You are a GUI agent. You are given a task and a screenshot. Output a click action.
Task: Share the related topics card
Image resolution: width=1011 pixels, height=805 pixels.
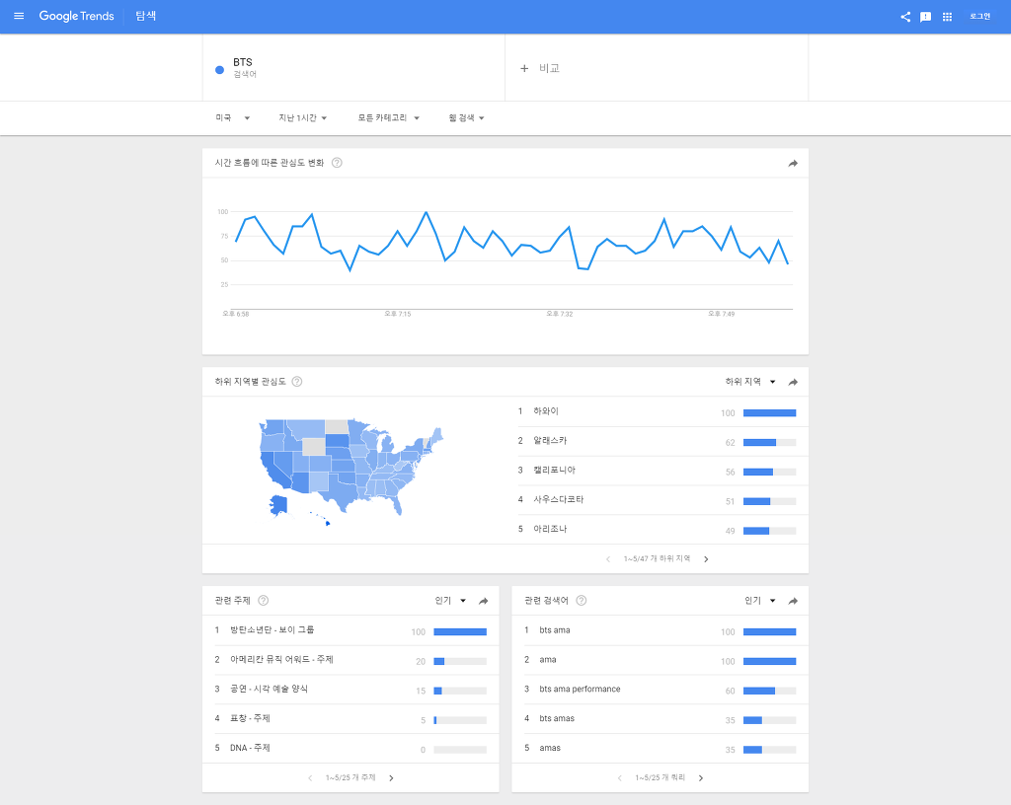483,602
